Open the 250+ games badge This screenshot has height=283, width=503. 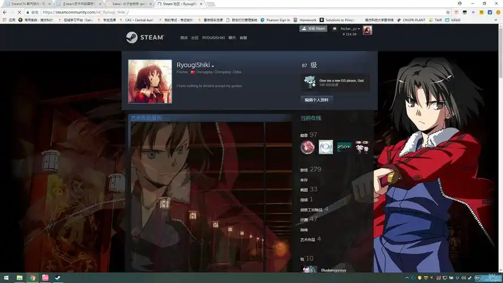(344, 147)
